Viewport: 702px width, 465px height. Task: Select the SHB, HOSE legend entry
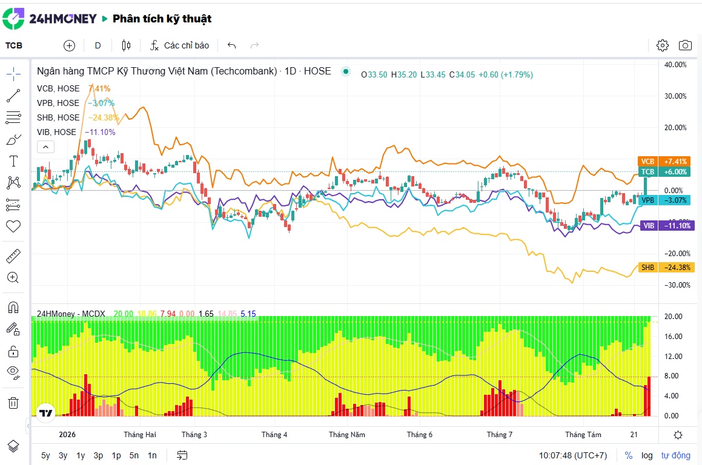(x=58, y=117)
